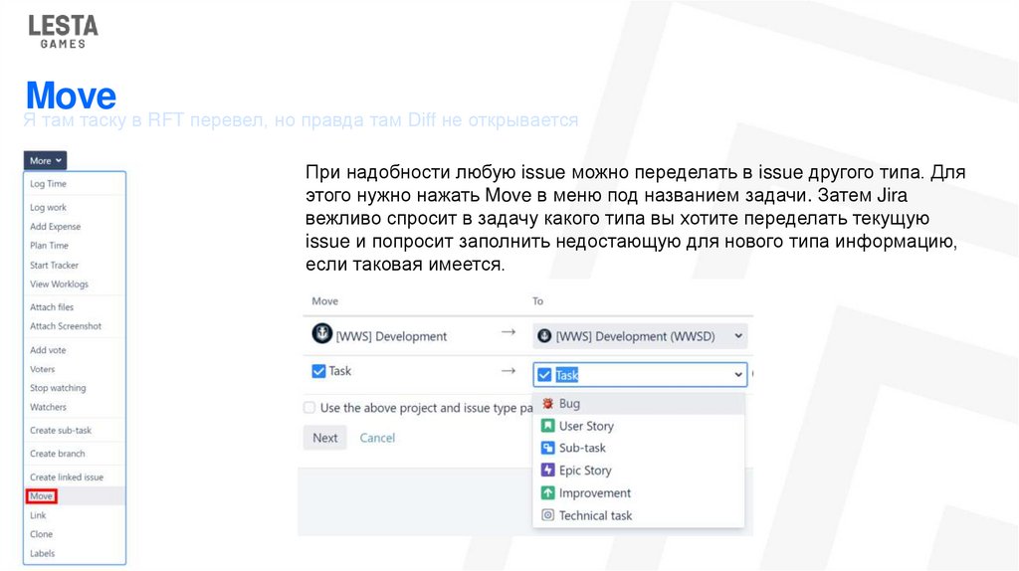
Task: Choose Stop watching menu item
Action: [x=74, y=388]
